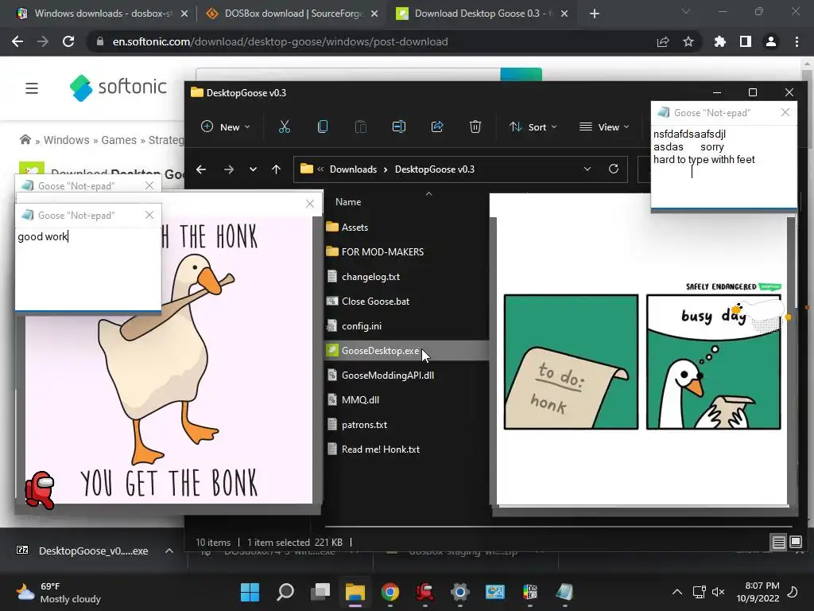The image size is (814, 611).
Task: Click Games in Softonic breadcrumb
Action: click(x=119, y=140)
